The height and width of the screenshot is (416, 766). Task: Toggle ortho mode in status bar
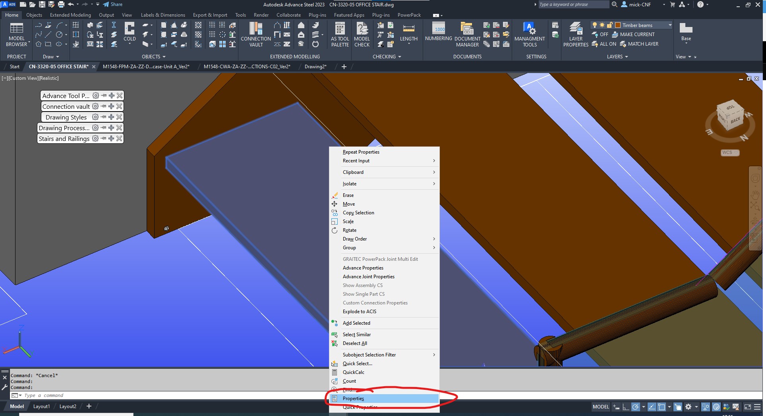[x=625, y=407]
